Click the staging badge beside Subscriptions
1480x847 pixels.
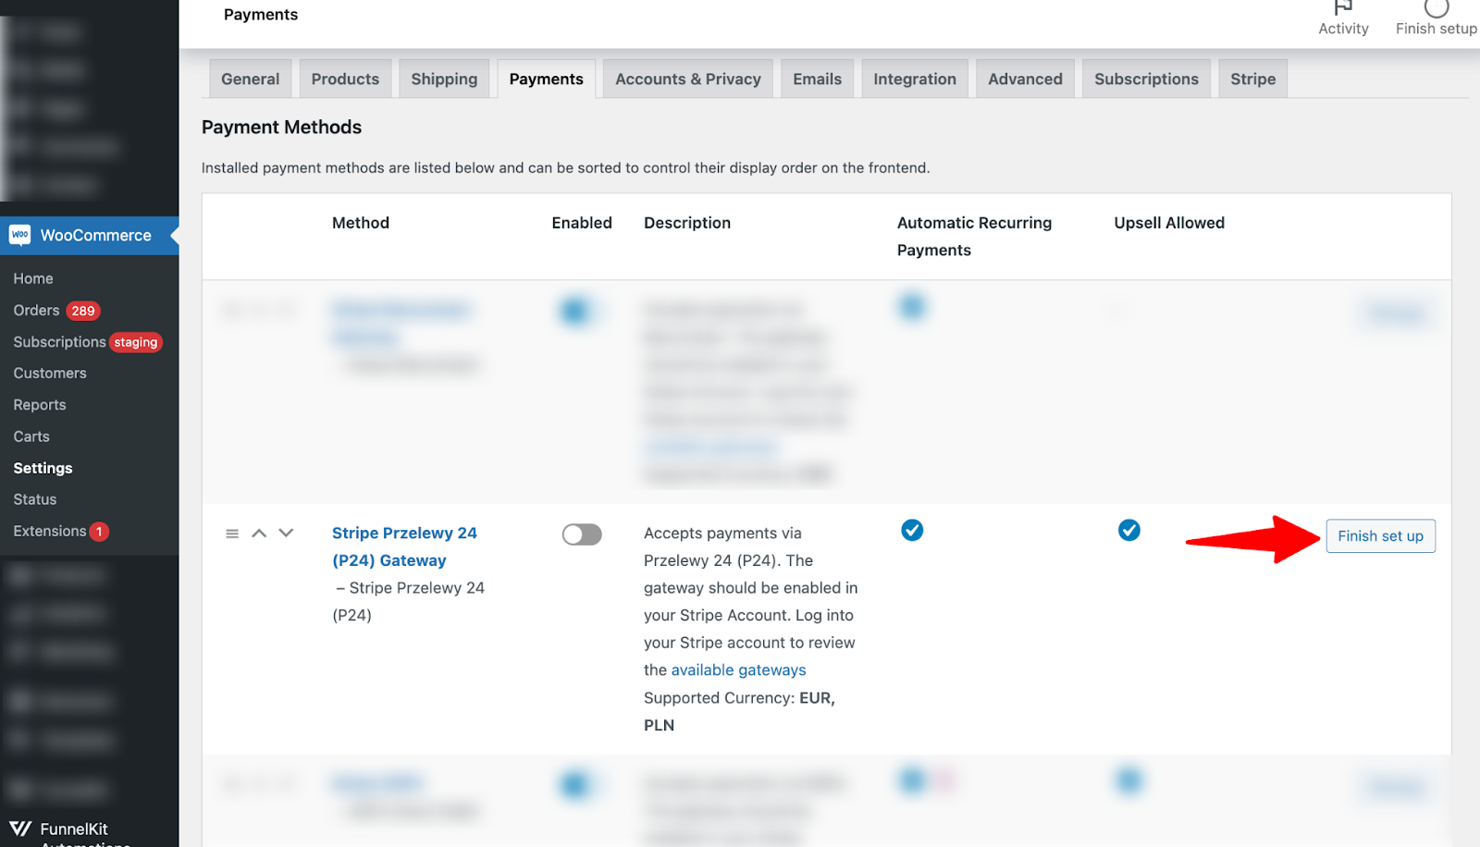point(136,342)
